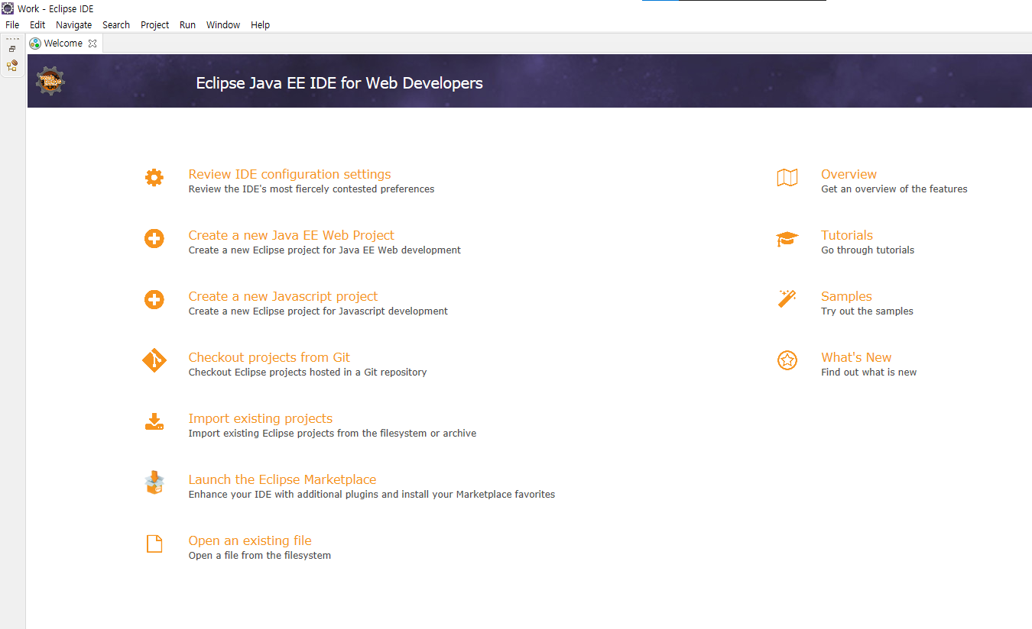Click text "Create a new Eclipse project for Javascript development"
The height and width of the screenshot is (629, 1032).
pos(318,311)
